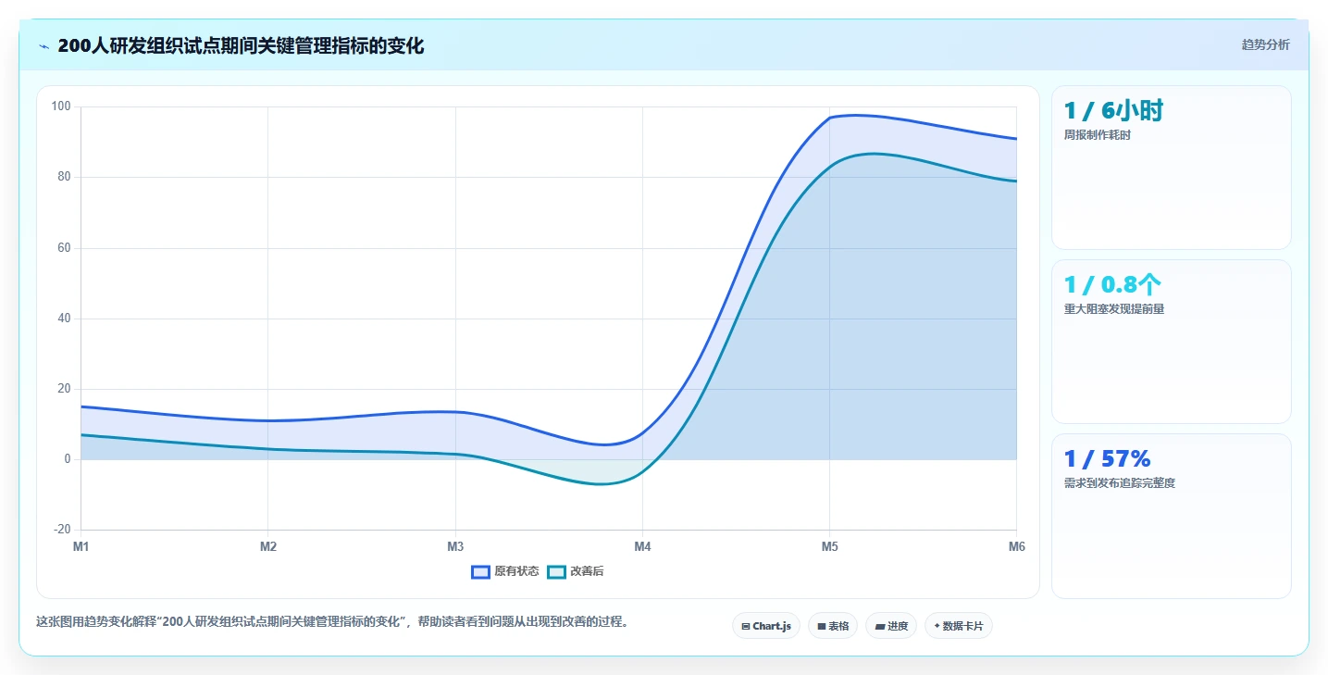Select the Chart.js tag chip
1328x675 pixels.
pyautogui.click(x=766, y=626)
